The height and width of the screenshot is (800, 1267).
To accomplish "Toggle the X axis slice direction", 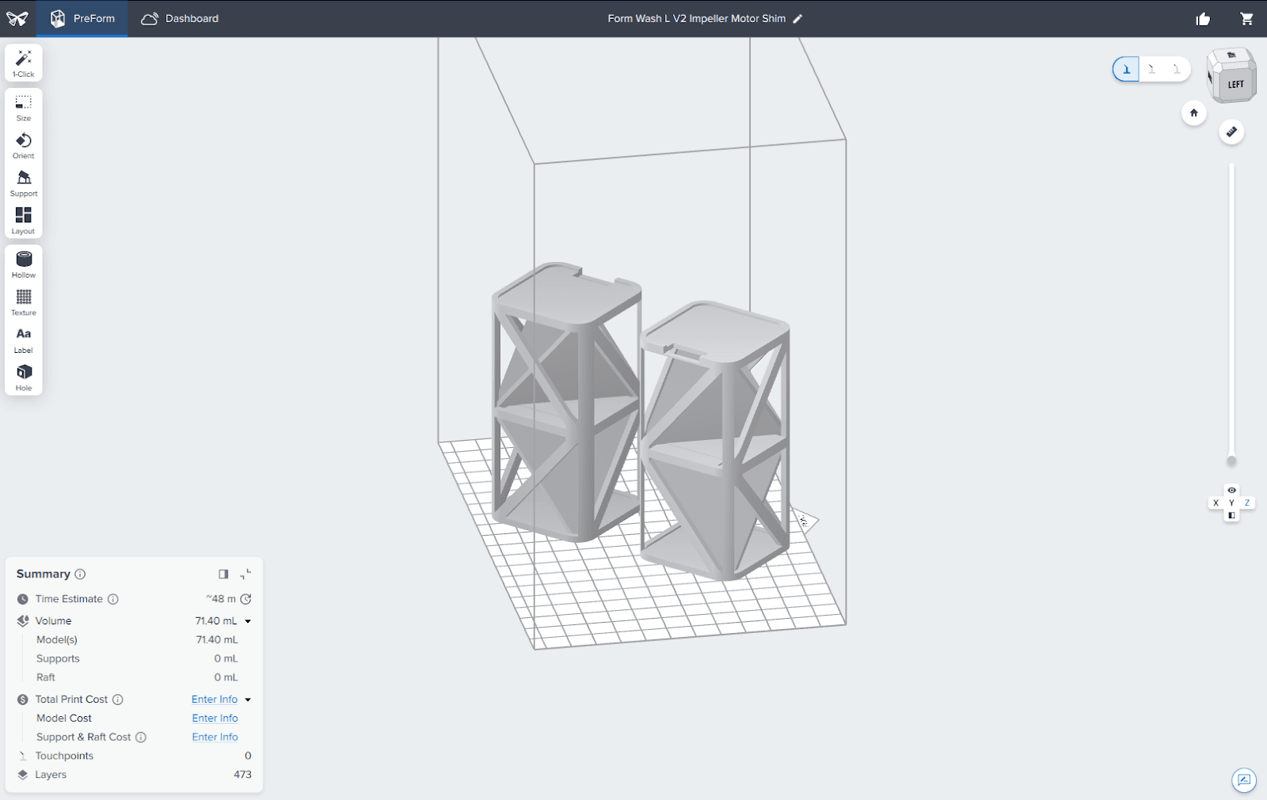I will (1216, 503).
